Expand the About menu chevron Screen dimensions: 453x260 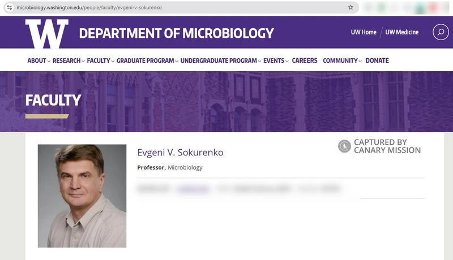49,61
